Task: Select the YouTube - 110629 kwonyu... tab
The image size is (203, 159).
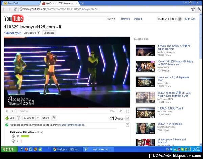Action: pos(60,3)
